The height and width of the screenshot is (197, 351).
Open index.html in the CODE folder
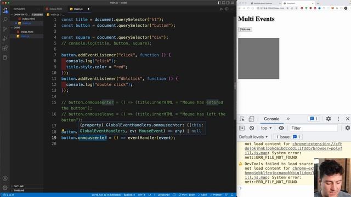point(27,32)
